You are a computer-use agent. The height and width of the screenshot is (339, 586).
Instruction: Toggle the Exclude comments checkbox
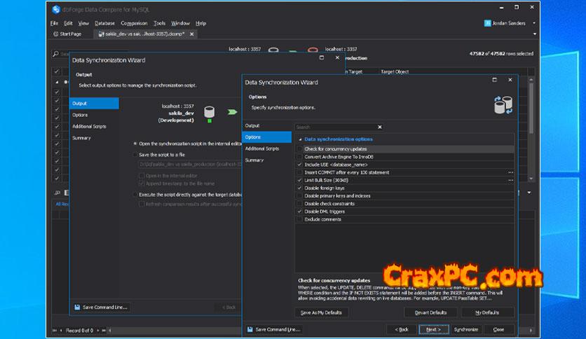(x=300, y=219)
